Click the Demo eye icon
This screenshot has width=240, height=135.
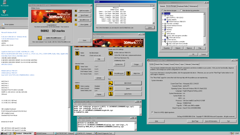111,88
